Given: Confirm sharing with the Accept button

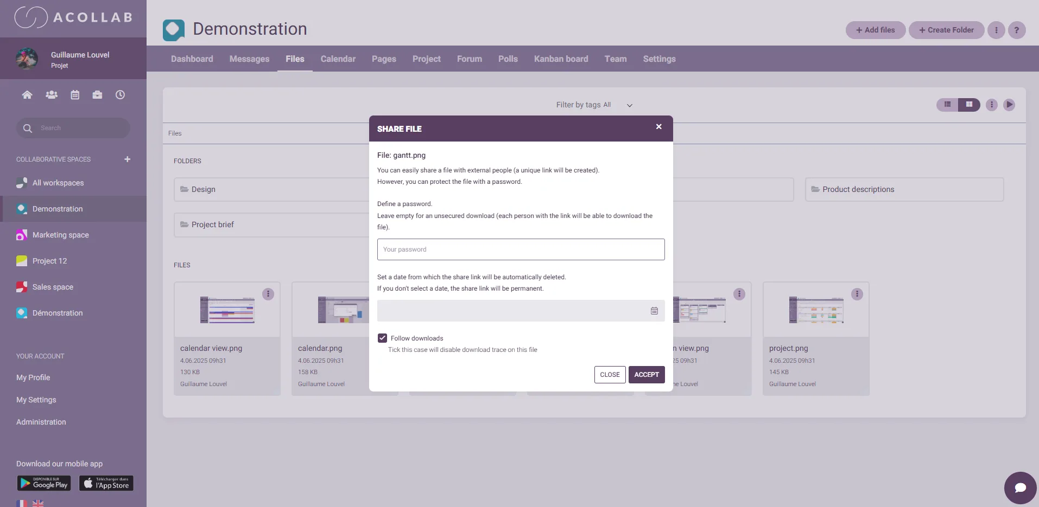Looking at the screenshot, I should [647, 375].
